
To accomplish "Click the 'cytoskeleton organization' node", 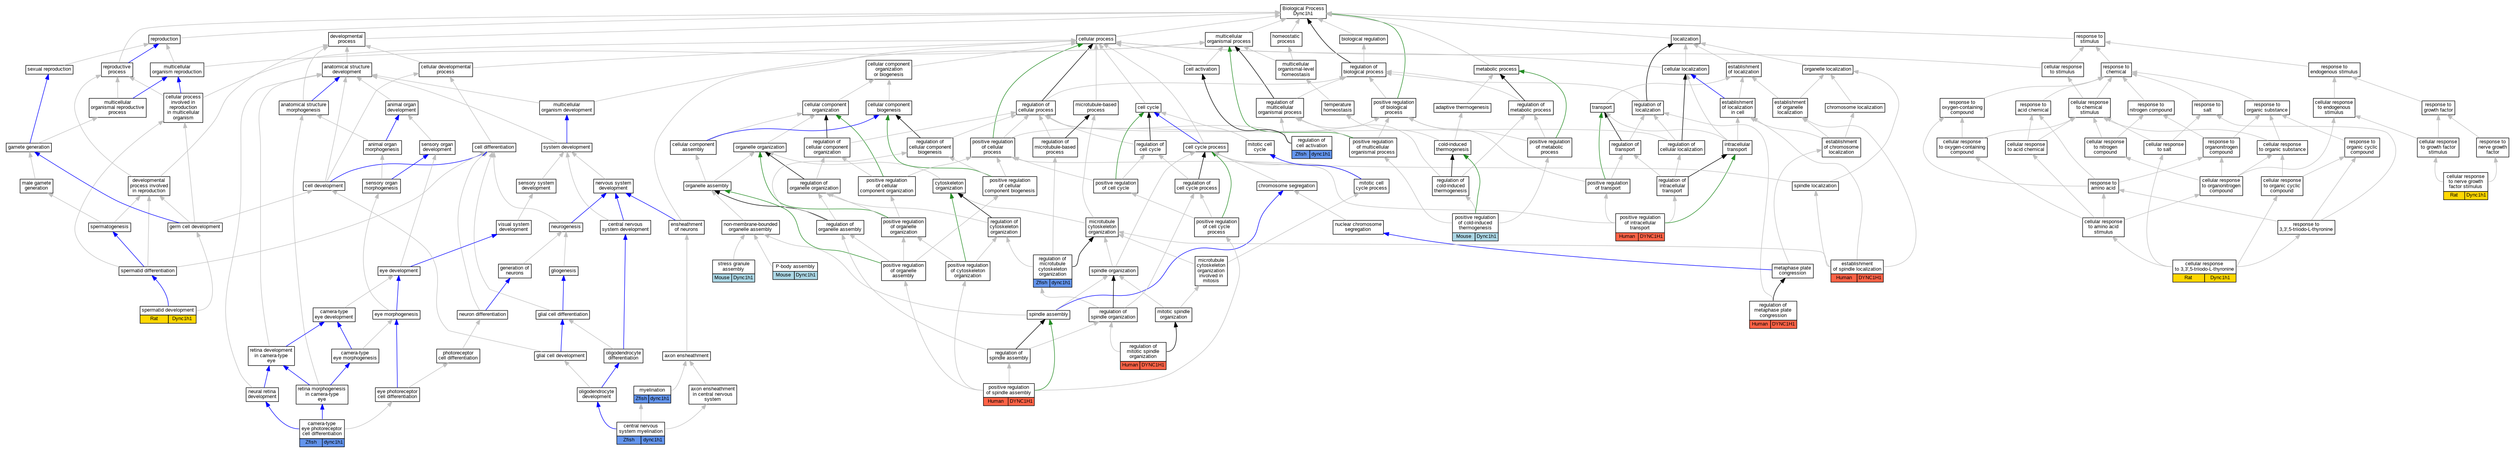I will coord(949,185).
